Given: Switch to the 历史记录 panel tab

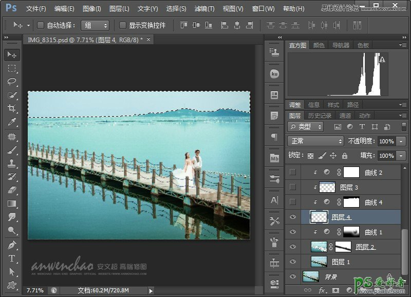Looking at the screenshot, I should point(320,116).
